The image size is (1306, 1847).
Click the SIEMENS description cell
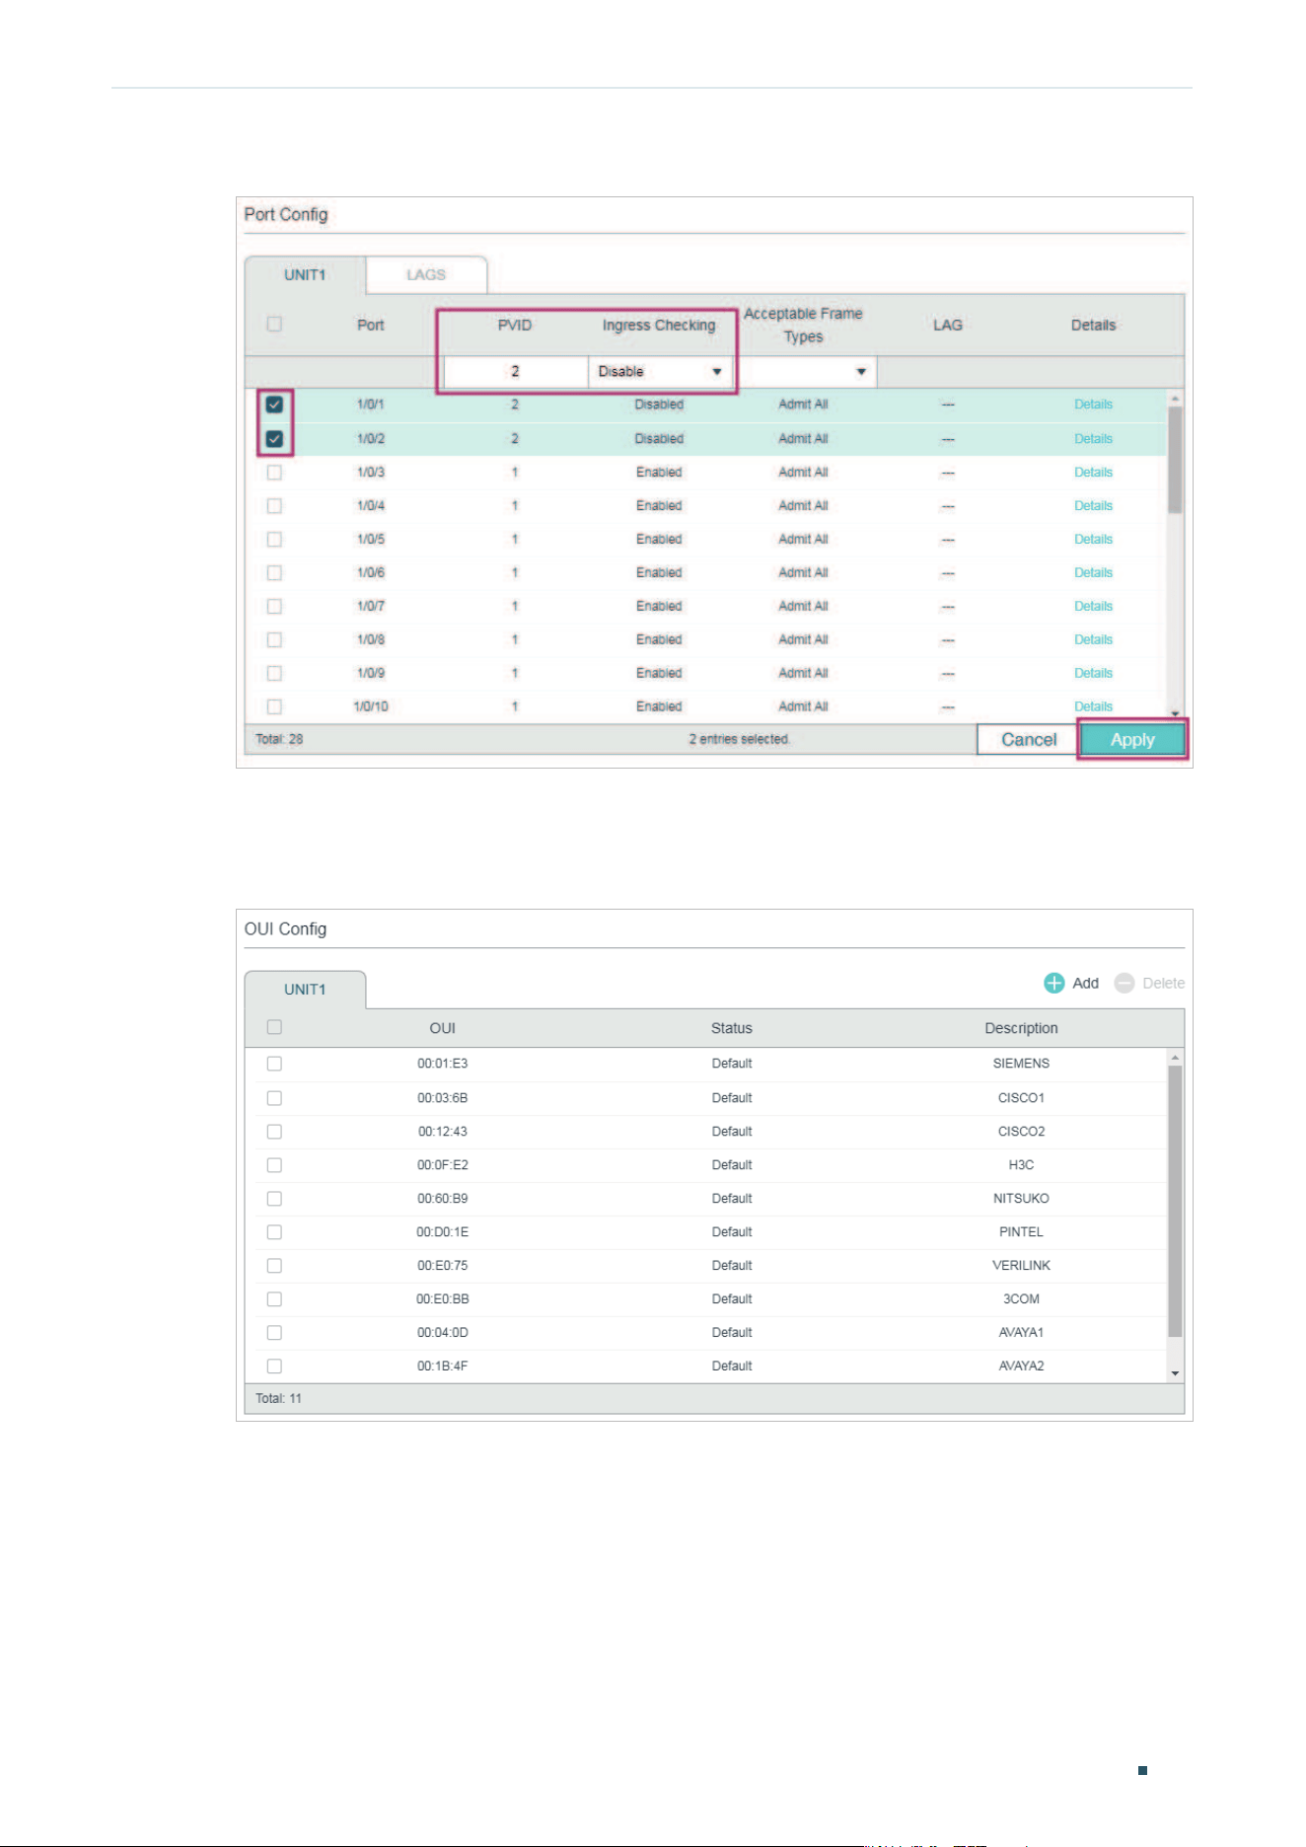[1021, 1064]
